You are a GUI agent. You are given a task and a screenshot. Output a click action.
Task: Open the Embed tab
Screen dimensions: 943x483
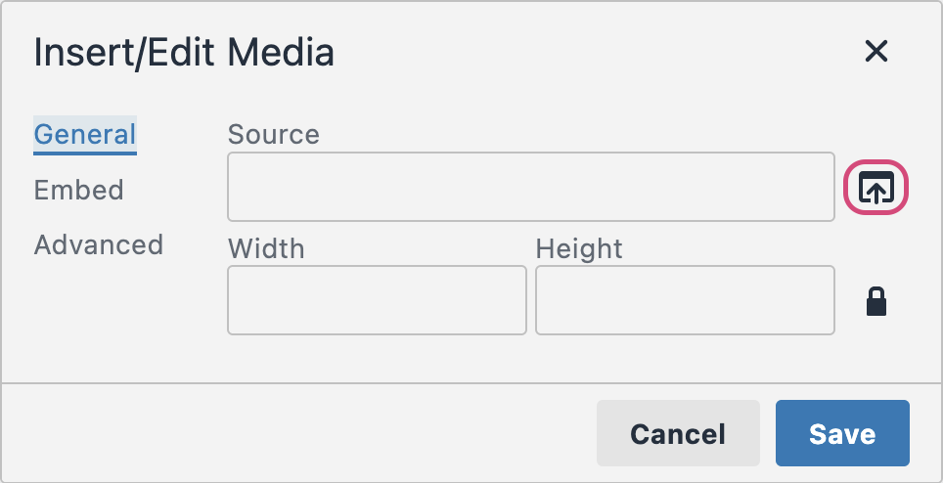click(x=79, y=190)
